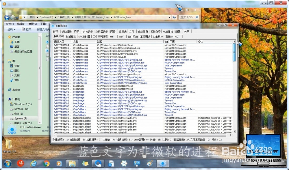Open DPC定时器 sub-tab
This screenshot has height=170, width=289.
click(84, 37)
